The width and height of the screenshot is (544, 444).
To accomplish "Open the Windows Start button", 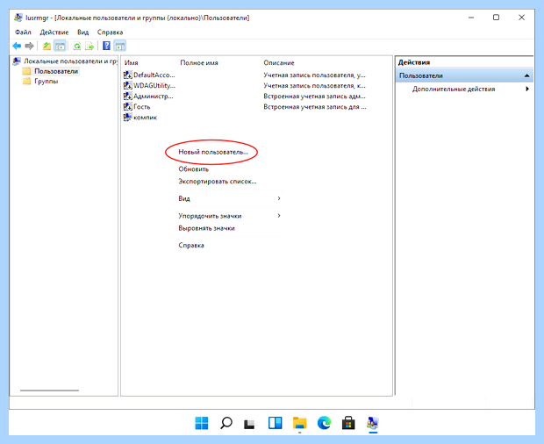I will point(202,423).
